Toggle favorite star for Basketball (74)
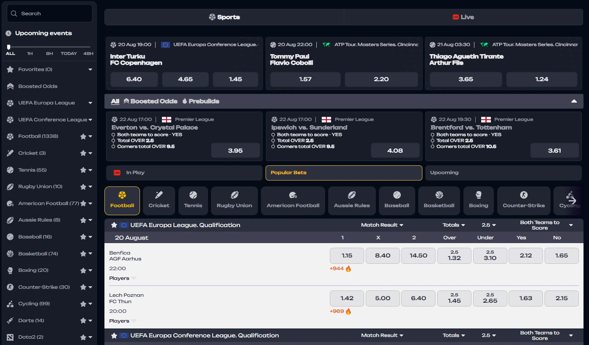Screen dimensions: 589x345 (x=83, y=254)
